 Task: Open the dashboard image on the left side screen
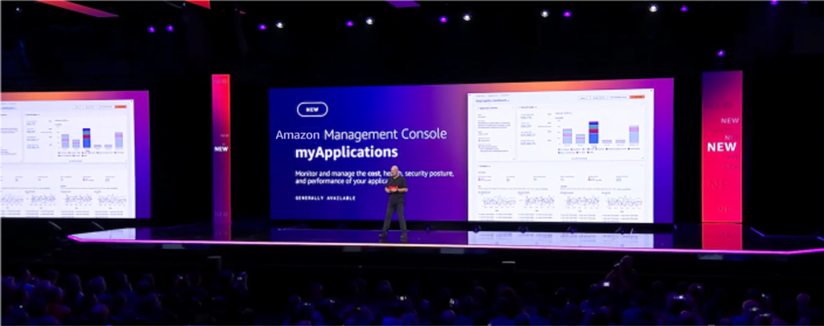[67, 158]
